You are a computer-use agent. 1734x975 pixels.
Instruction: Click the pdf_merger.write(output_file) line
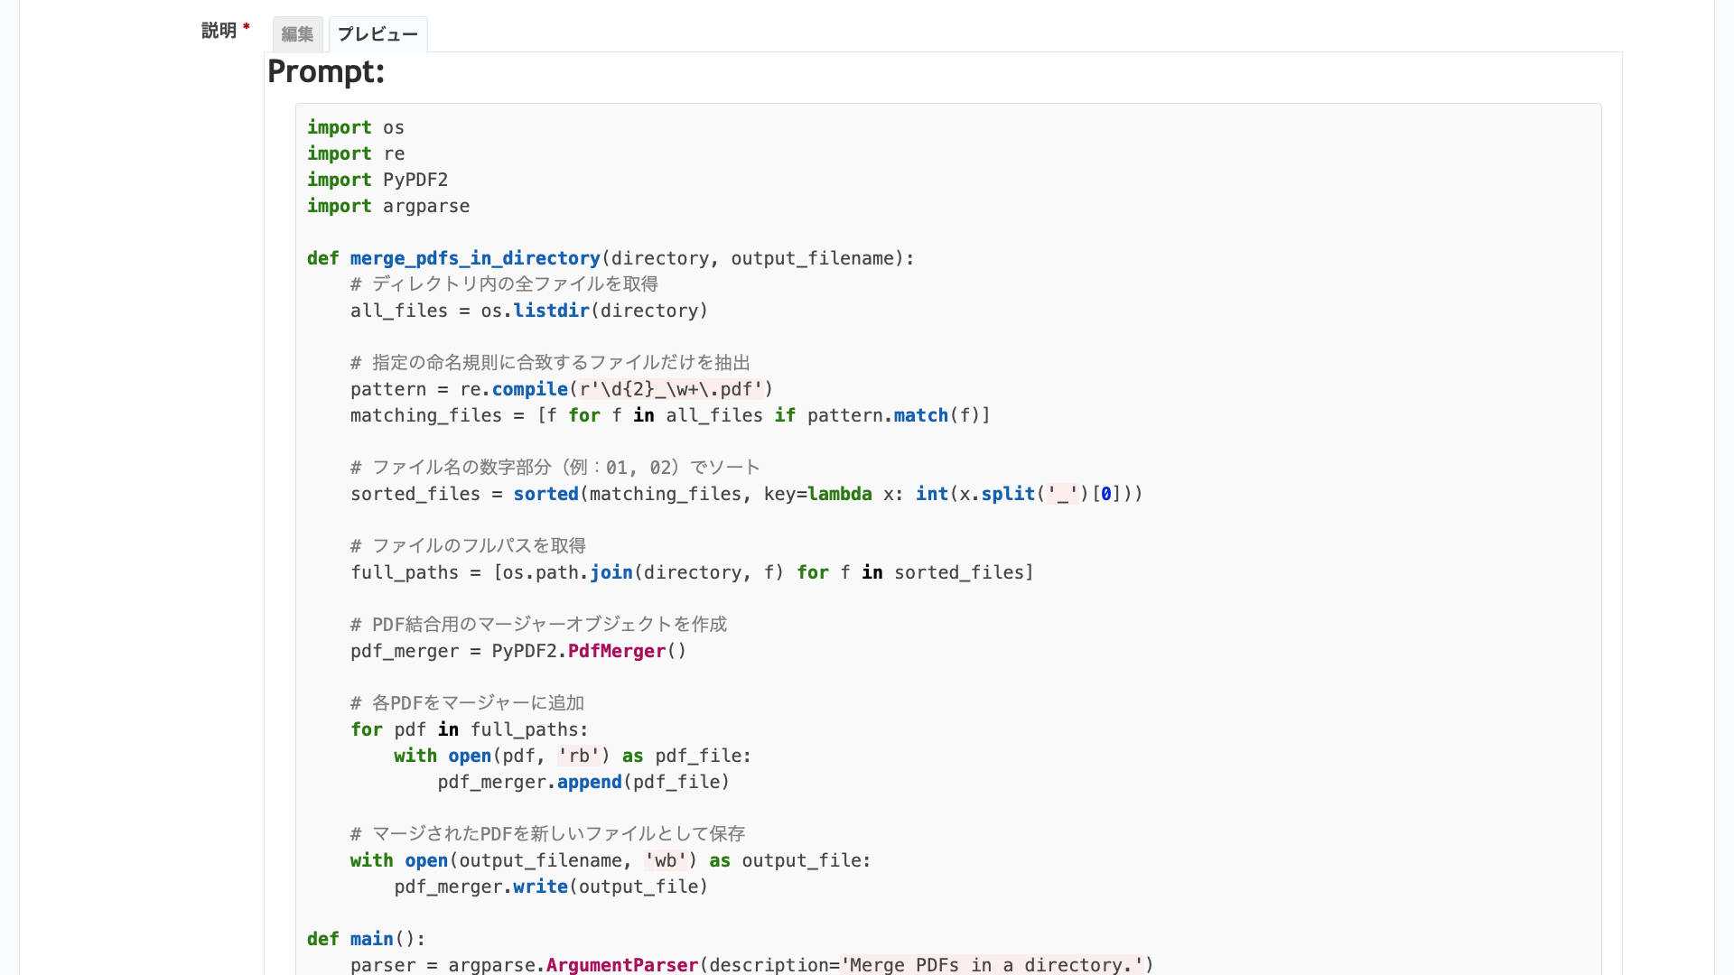550,887
